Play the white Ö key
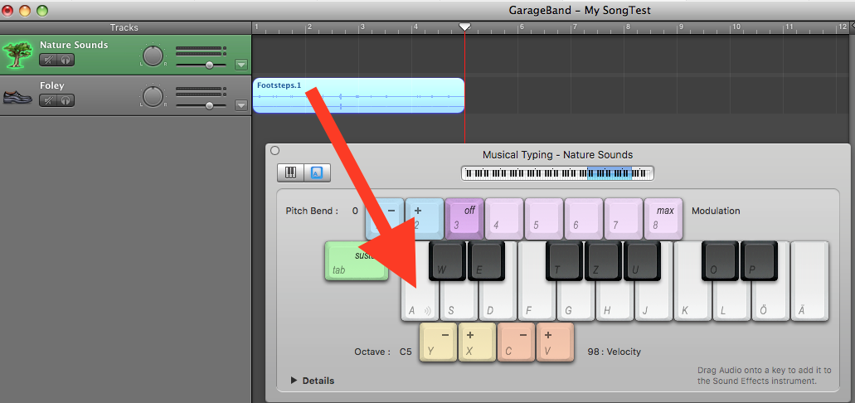 coord(770,303)
